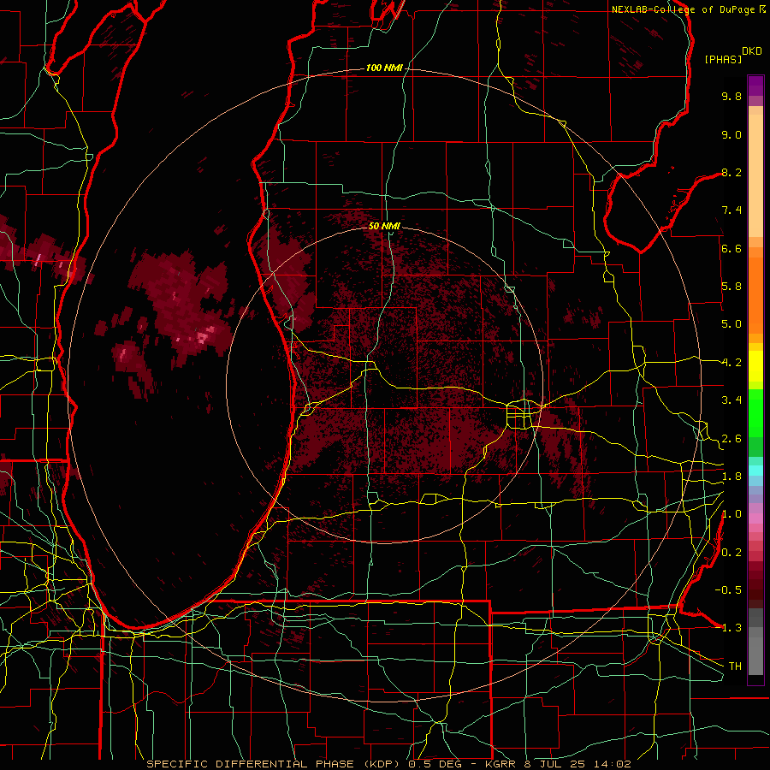Image resolution: width=770 pixels, height=770 pixels.
Task: Select the 1.8 value on the scale
Action: (731, 477)
